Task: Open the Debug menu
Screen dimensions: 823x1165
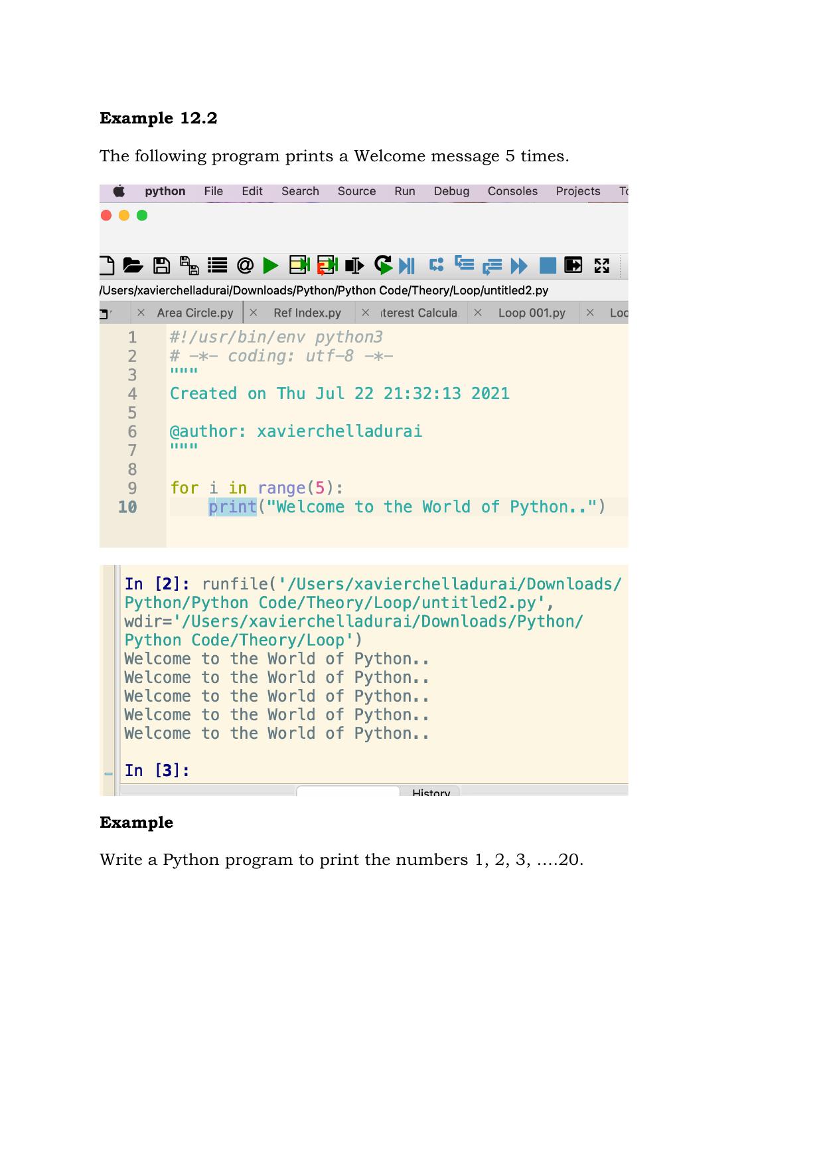Action: point(451,191)
